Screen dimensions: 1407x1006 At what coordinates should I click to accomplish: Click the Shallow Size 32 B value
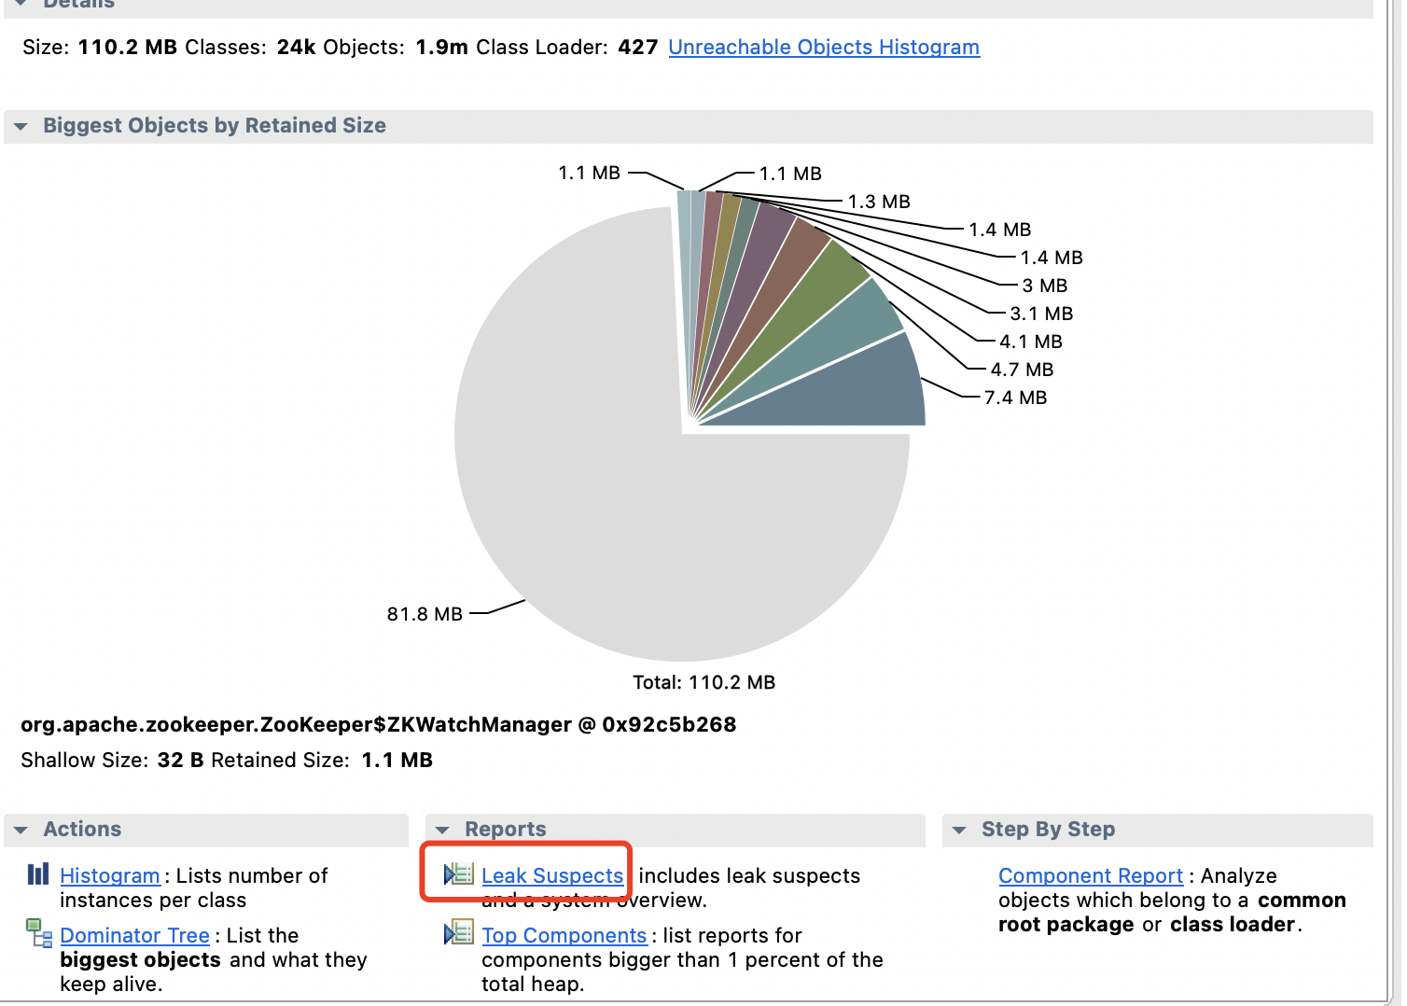180,760
